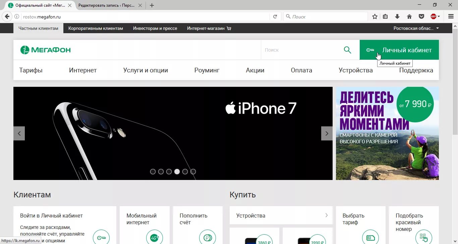The image size is (458, 244).
Task: Open Войти в Личный кабинет card
Action: 65,225
